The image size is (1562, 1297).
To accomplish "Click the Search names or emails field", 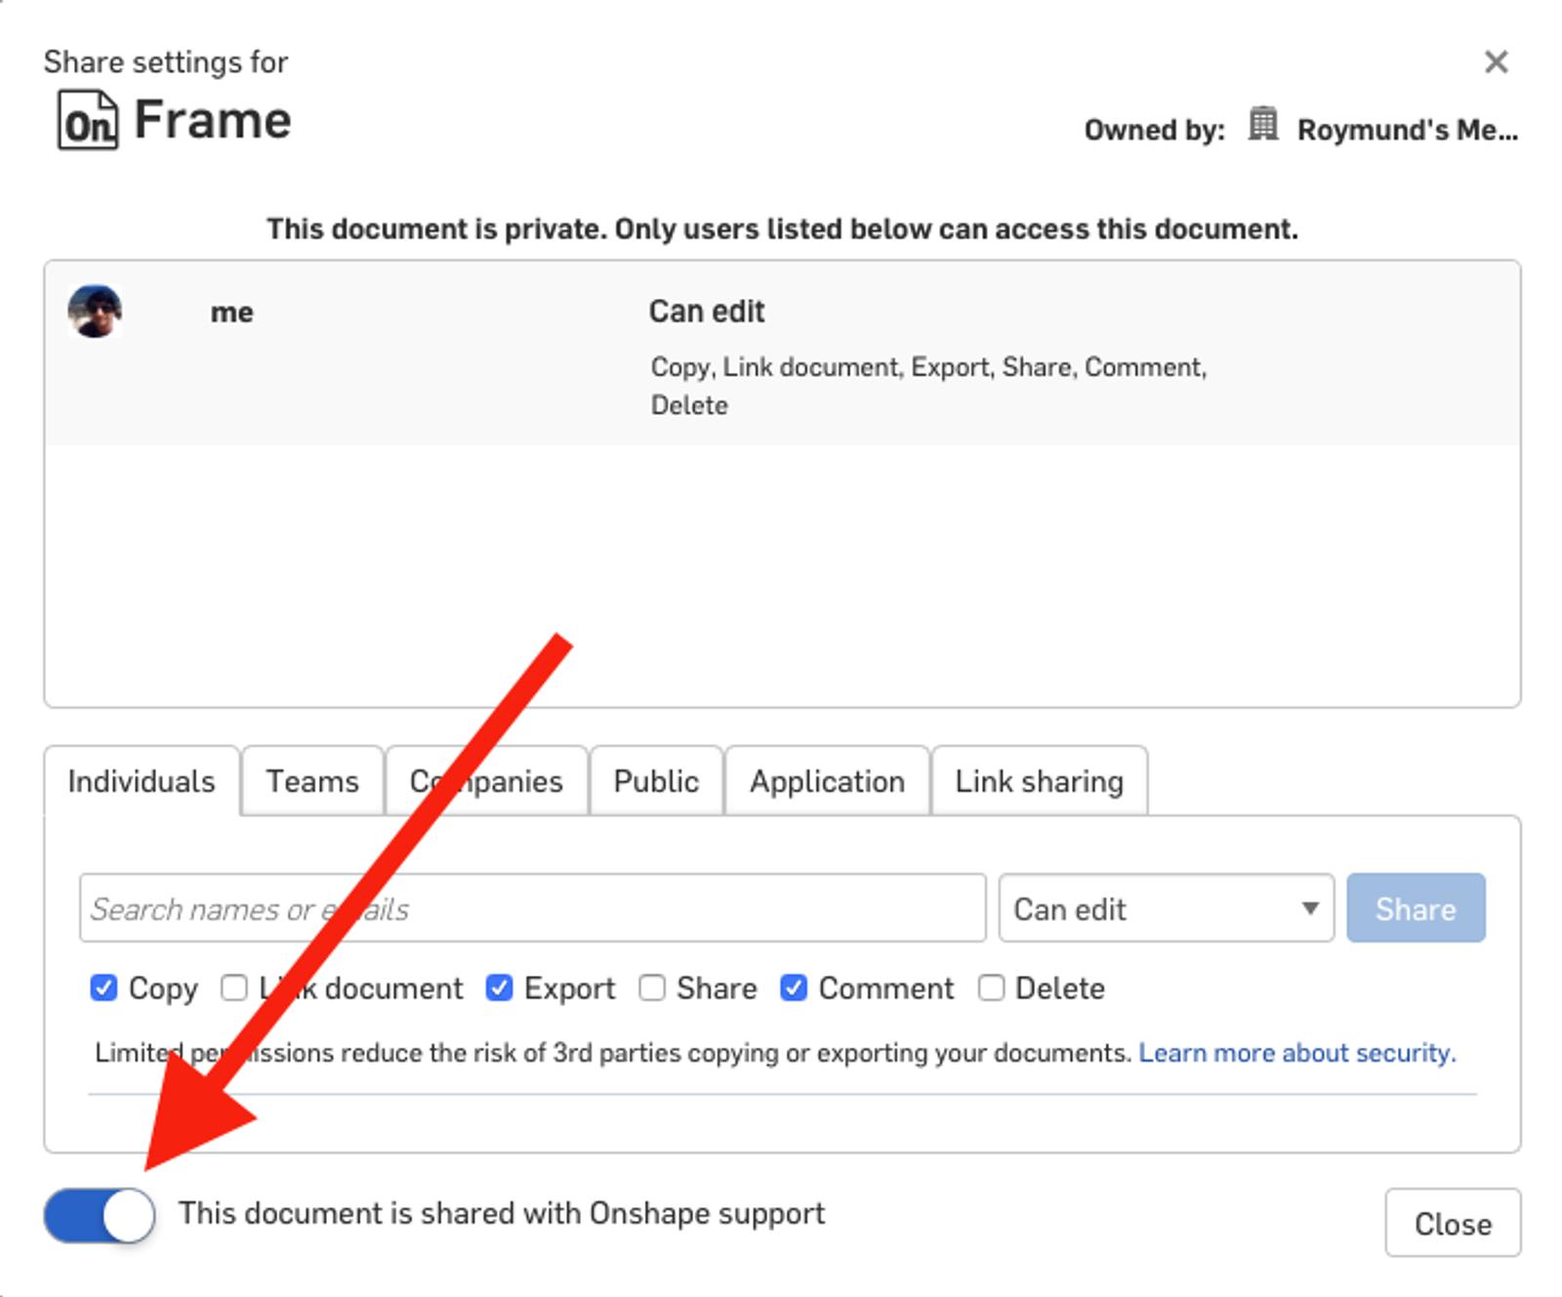I will tap(532, 908).
